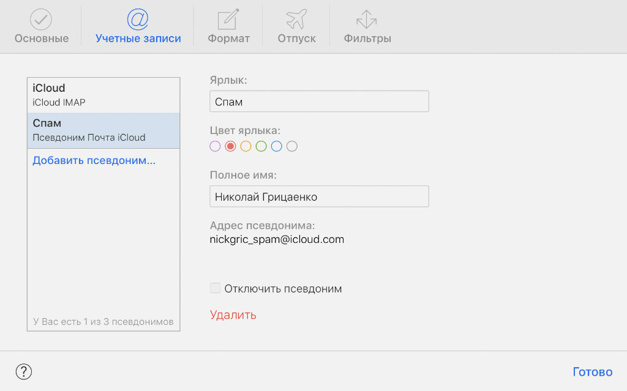
Task: Click the help question mark icon
Action: [24, 371]
